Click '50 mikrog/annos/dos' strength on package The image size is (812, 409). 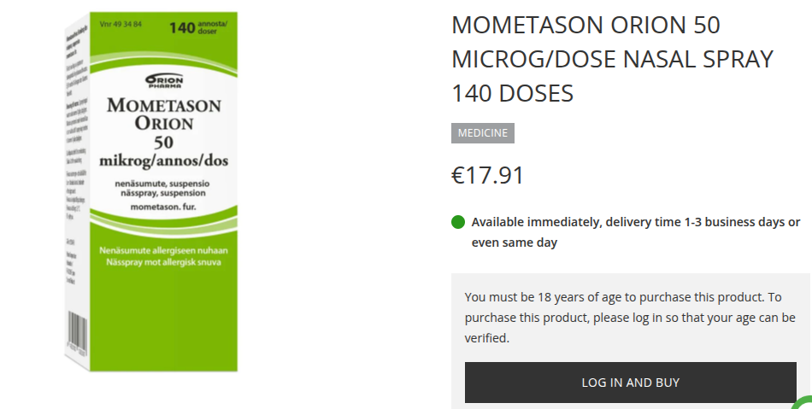tap(163, 151)
